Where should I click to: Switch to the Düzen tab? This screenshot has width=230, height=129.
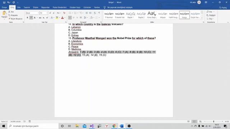point(36,7)
